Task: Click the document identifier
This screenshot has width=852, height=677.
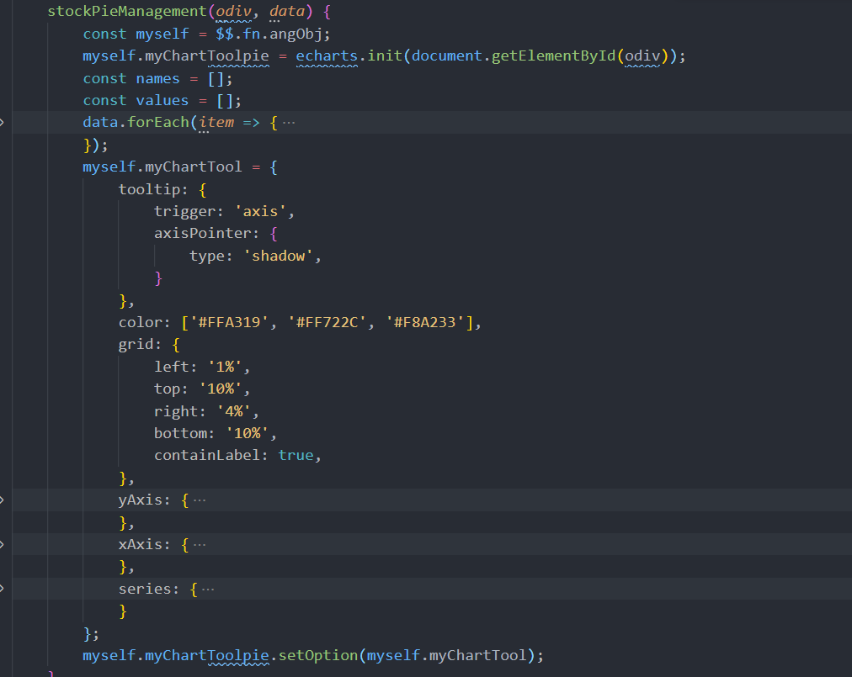Action: pyautogui.click(x=447, y=56)
